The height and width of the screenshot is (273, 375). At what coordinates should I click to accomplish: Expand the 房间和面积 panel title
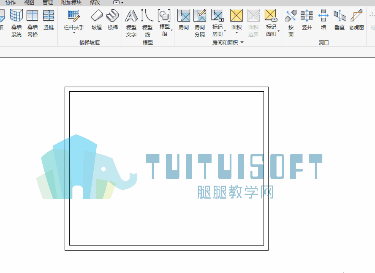pyautogui.click(x=228, y=43)
